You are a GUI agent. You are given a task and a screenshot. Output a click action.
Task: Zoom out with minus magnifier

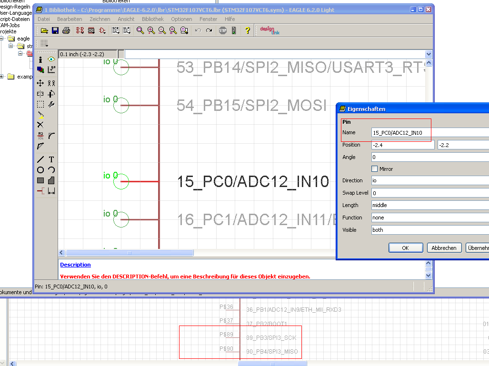[x=162, y=30]
